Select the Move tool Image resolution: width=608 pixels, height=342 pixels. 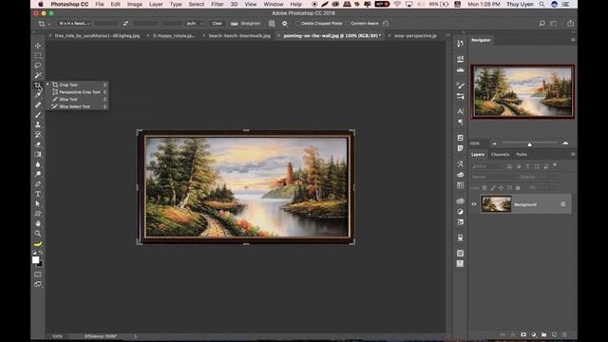38,46
